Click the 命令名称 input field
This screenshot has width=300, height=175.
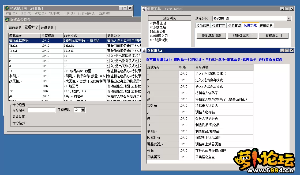tap(42, 110)
